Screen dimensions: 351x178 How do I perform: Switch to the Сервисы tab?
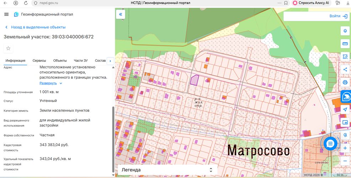39,61
